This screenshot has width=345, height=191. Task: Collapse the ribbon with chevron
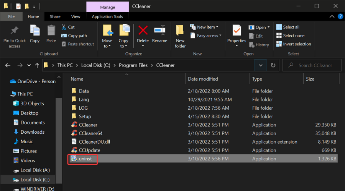tap(332, 16)
